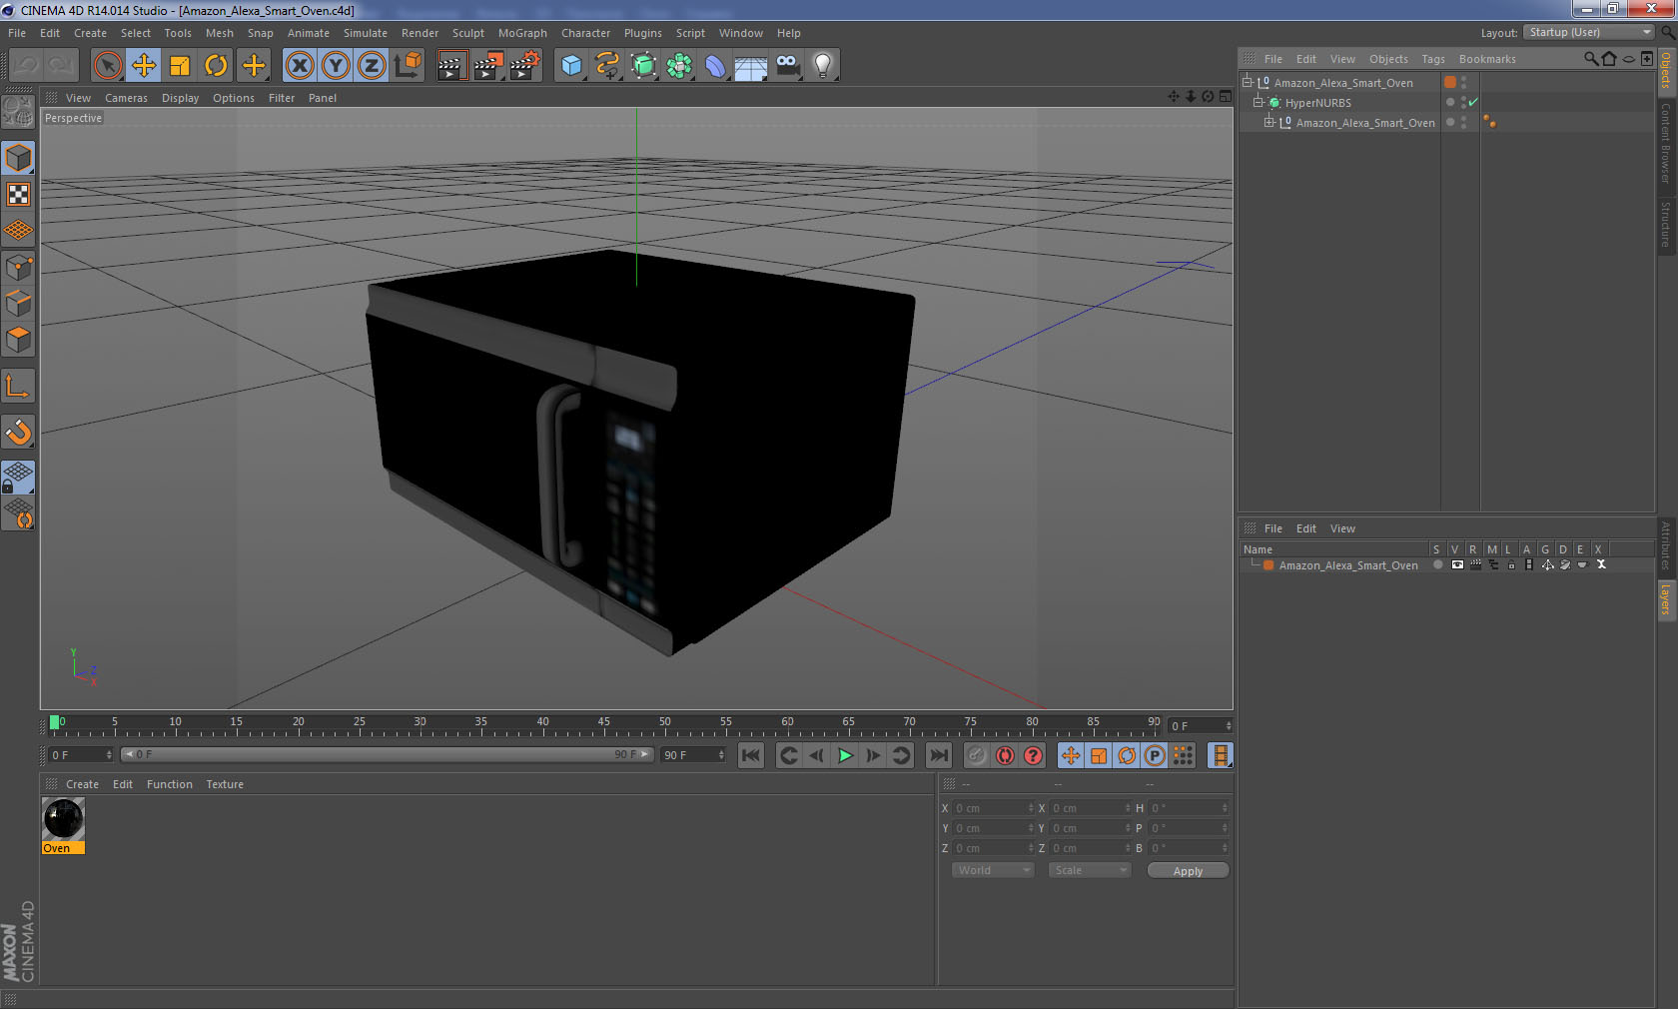Open the spline tools icon
The width and height of the screenshot is (1678, 1009).
tap(607, 66)
